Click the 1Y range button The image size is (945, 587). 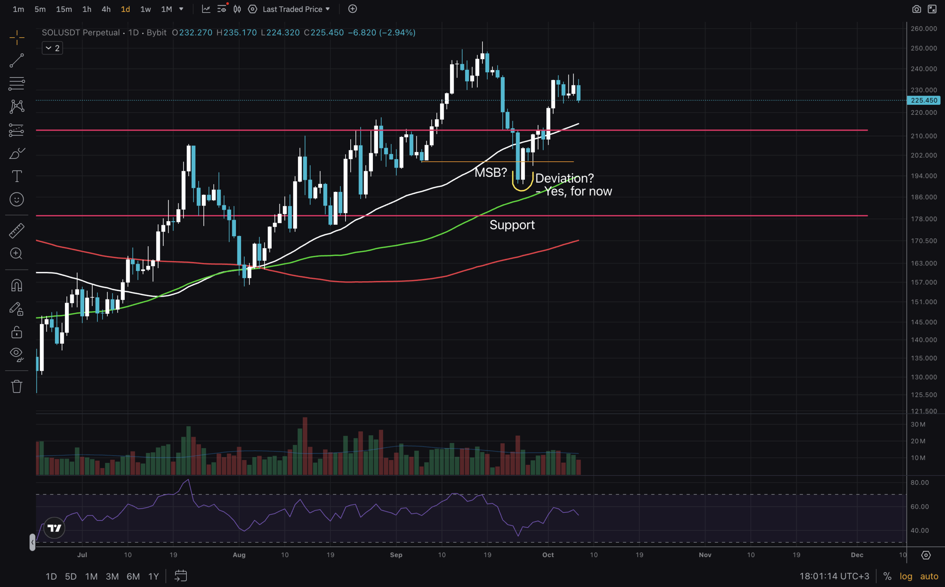(x=153, y=576)
